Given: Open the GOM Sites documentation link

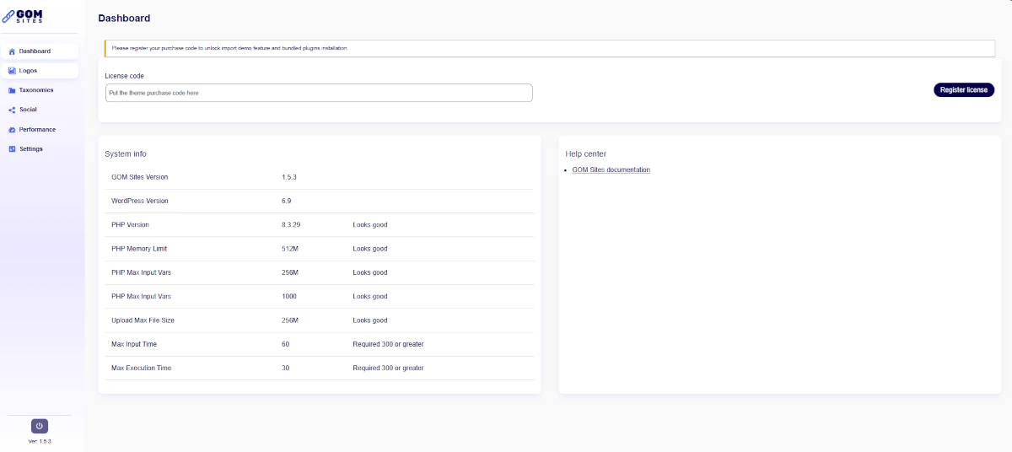Looking at the screenshot, I should click(x=611, y=169).
